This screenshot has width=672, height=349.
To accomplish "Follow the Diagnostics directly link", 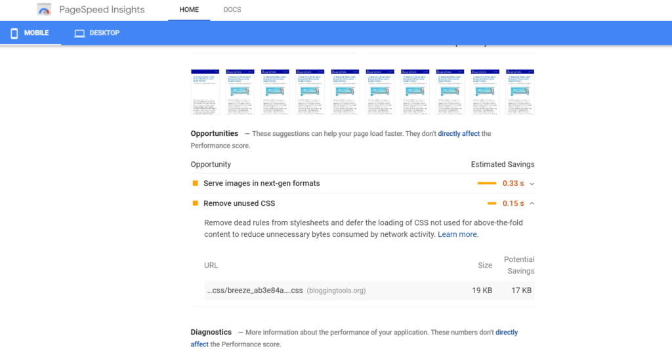I will click(x=506, y=333).
